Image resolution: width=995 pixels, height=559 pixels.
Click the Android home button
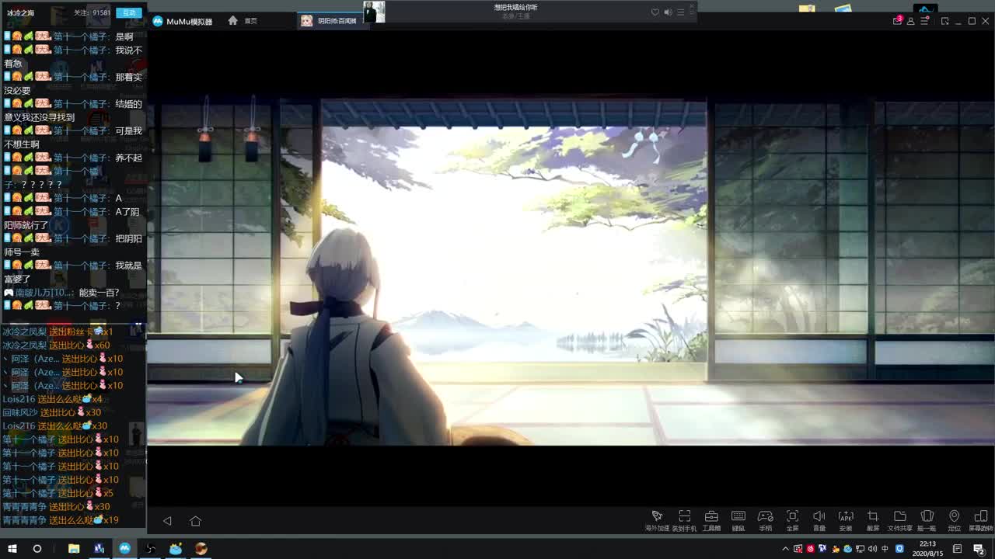tap(195, 521)
